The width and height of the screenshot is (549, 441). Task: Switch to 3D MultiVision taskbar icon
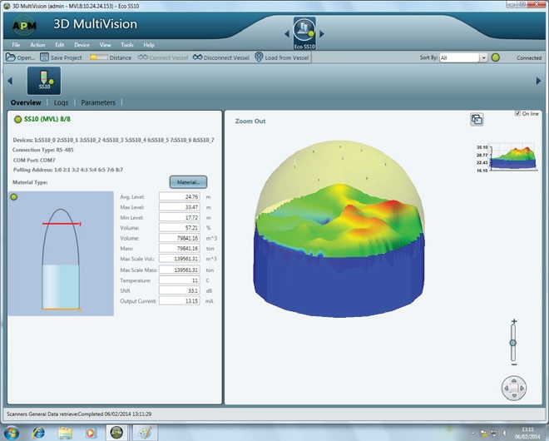[116, 433]
